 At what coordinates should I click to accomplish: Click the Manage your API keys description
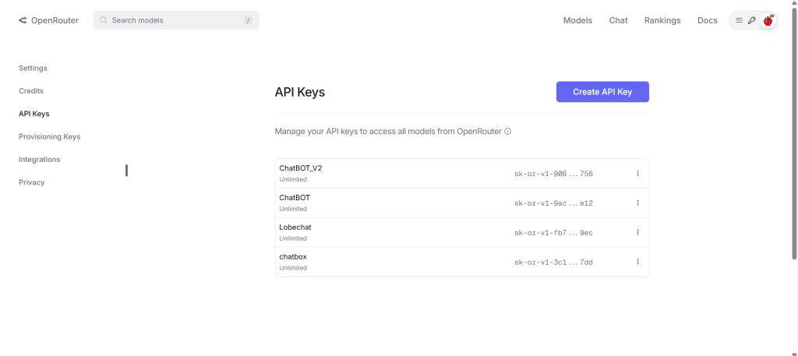point(388,131)
